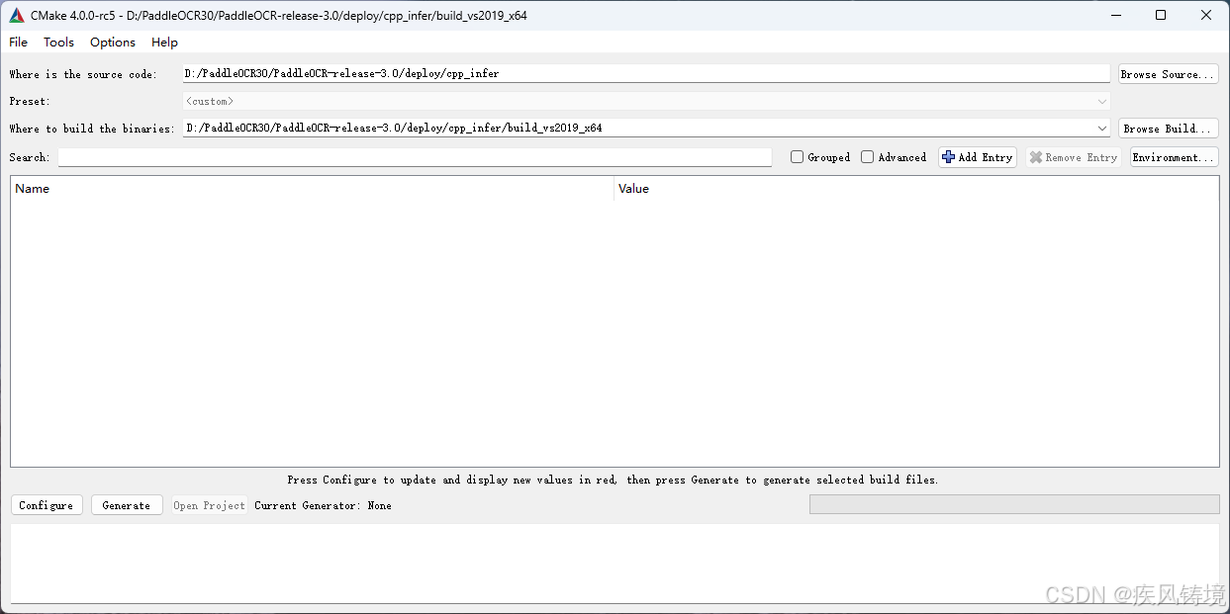
Task: Minimize the CMake window
Action: 1115,15
